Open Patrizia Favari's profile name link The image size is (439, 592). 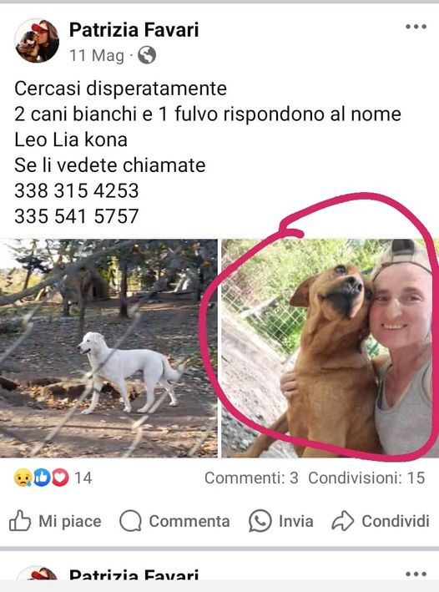pos(134,29)
